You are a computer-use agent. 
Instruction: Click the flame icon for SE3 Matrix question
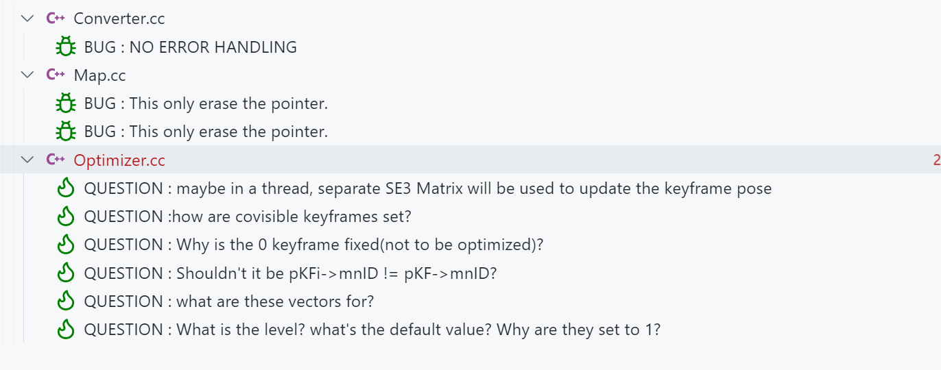65,188
